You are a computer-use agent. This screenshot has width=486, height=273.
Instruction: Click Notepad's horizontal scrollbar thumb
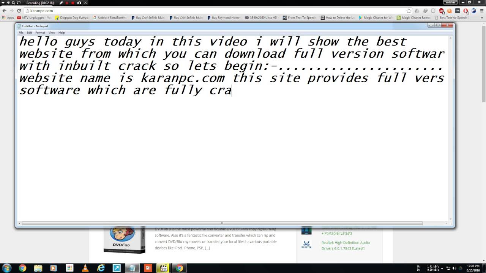[222, 223]
